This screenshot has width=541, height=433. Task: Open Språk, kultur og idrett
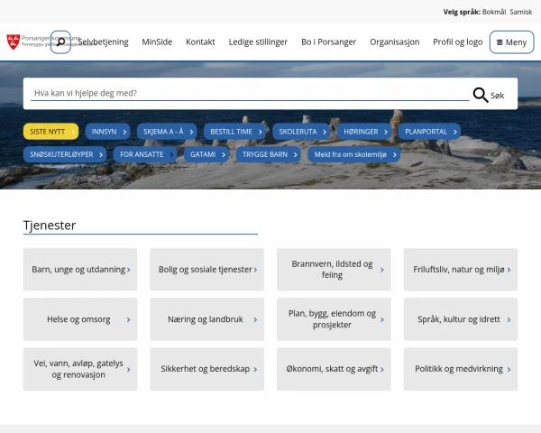pyautogui.click(x=461, y=319)
